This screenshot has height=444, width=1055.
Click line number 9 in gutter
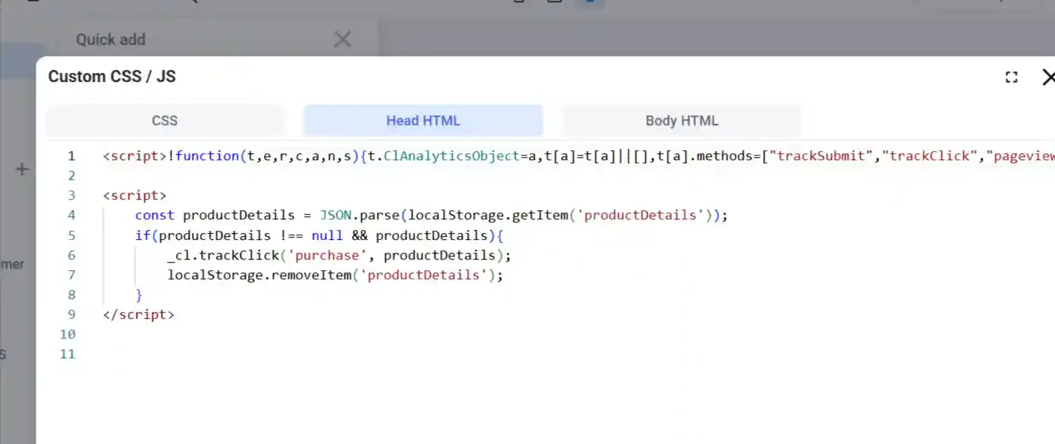tap(71, 314)
